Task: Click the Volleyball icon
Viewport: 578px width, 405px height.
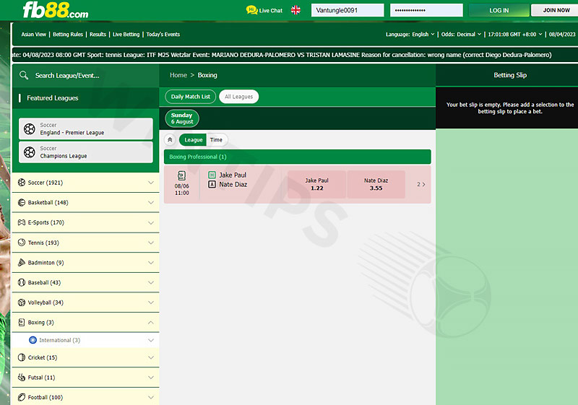Action: click(x=22, y=302)
